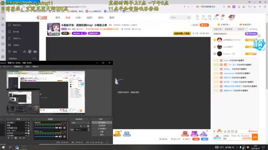Image resolution: width=268 pixels, height=150 pixels.
Task: Move source up with OBS up arrow
Action: (x=20, y=138)
